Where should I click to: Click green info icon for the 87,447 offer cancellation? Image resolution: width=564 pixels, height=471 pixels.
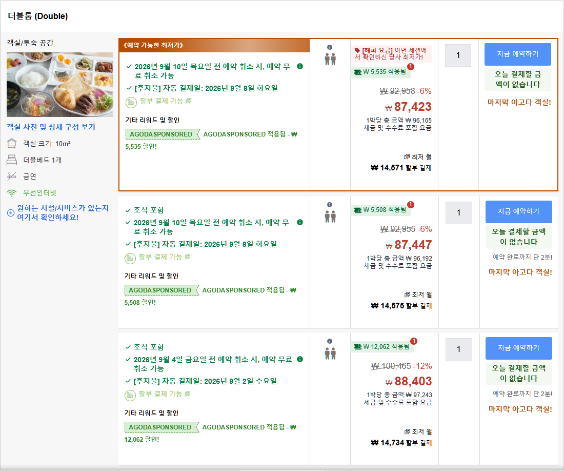click(300, 222)
